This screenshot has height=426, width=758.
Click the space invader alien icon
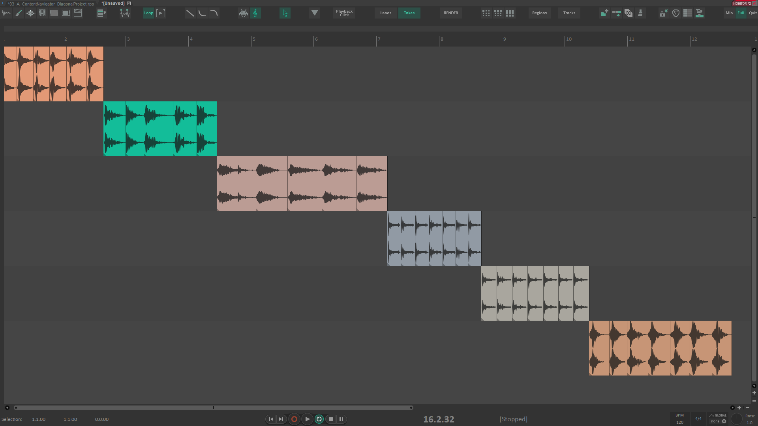[244, 13]
